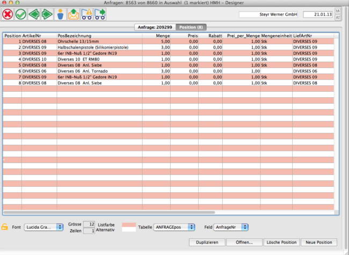
Task: Select the Position (8) tab
Action: point(191,27)
